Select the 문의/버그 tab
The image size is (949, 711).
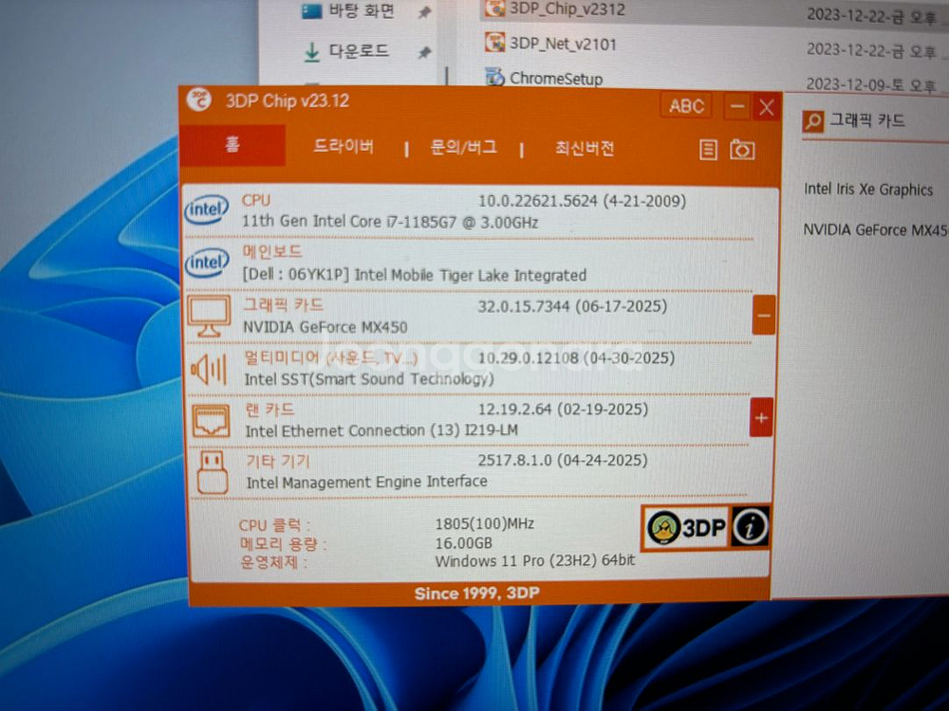[x=463, y=149]
